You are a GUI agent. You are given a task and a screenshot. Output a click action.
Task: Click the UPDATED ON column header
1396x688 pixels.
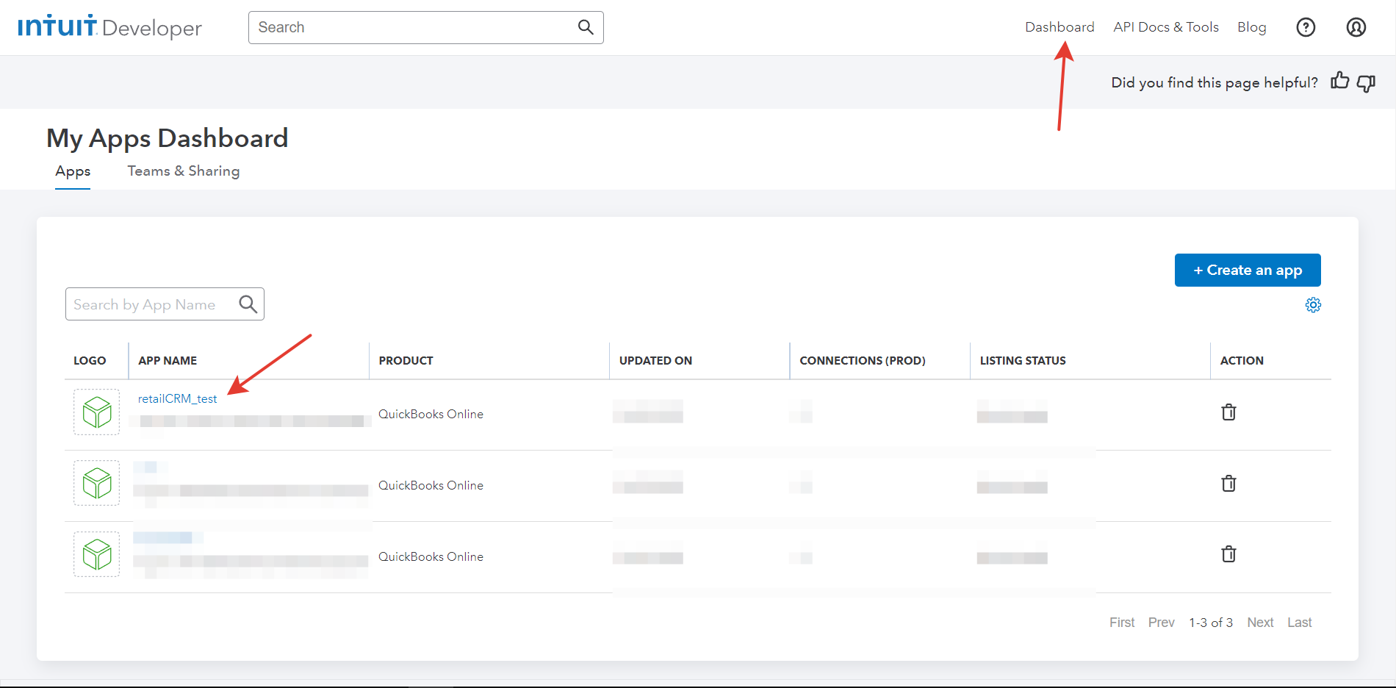(655, 361)
